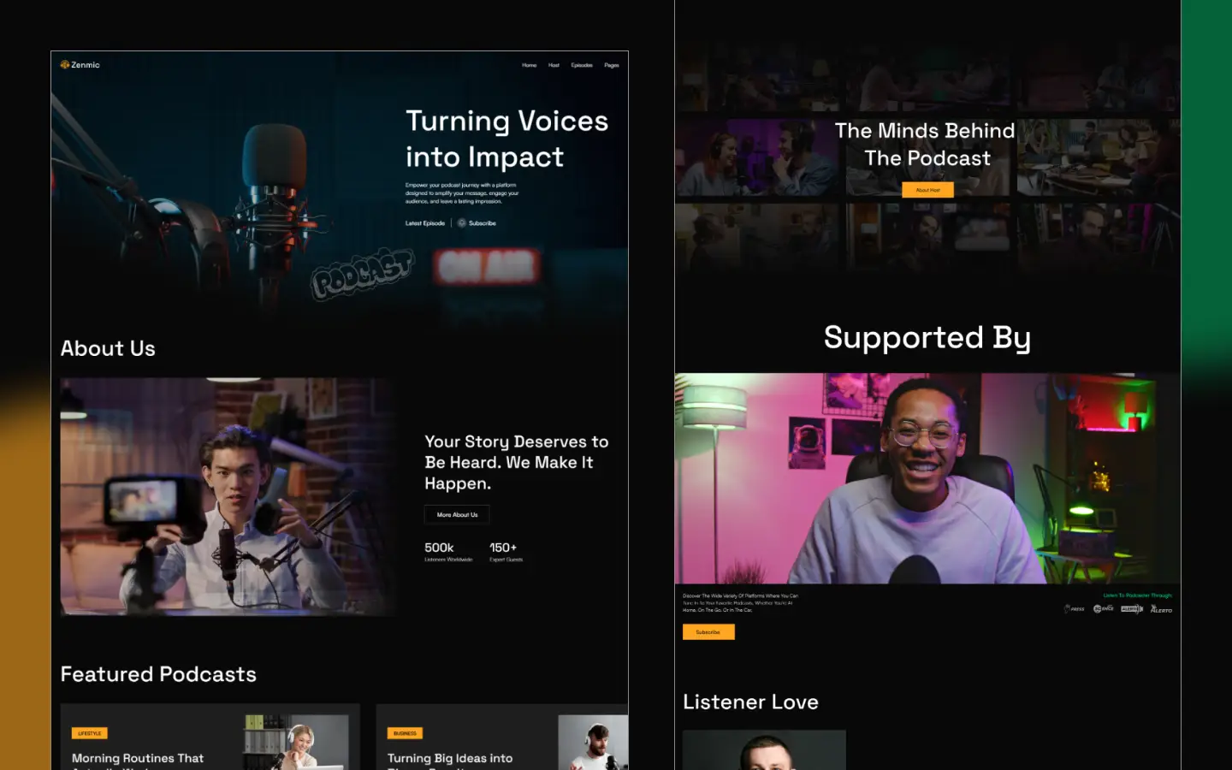This screenshot has width=1232, height=770.
Task: Click the More About Us button
Action: pos(457,514)
